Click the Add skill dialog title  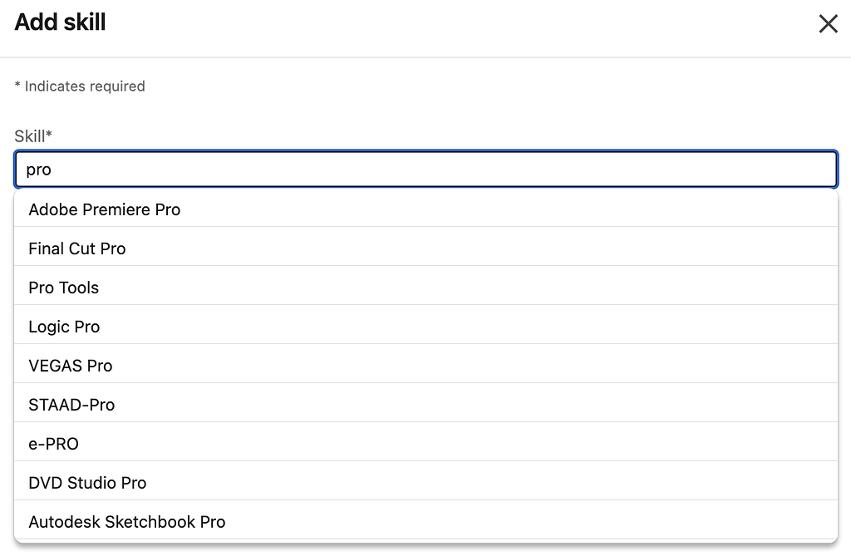click(59, 22)
